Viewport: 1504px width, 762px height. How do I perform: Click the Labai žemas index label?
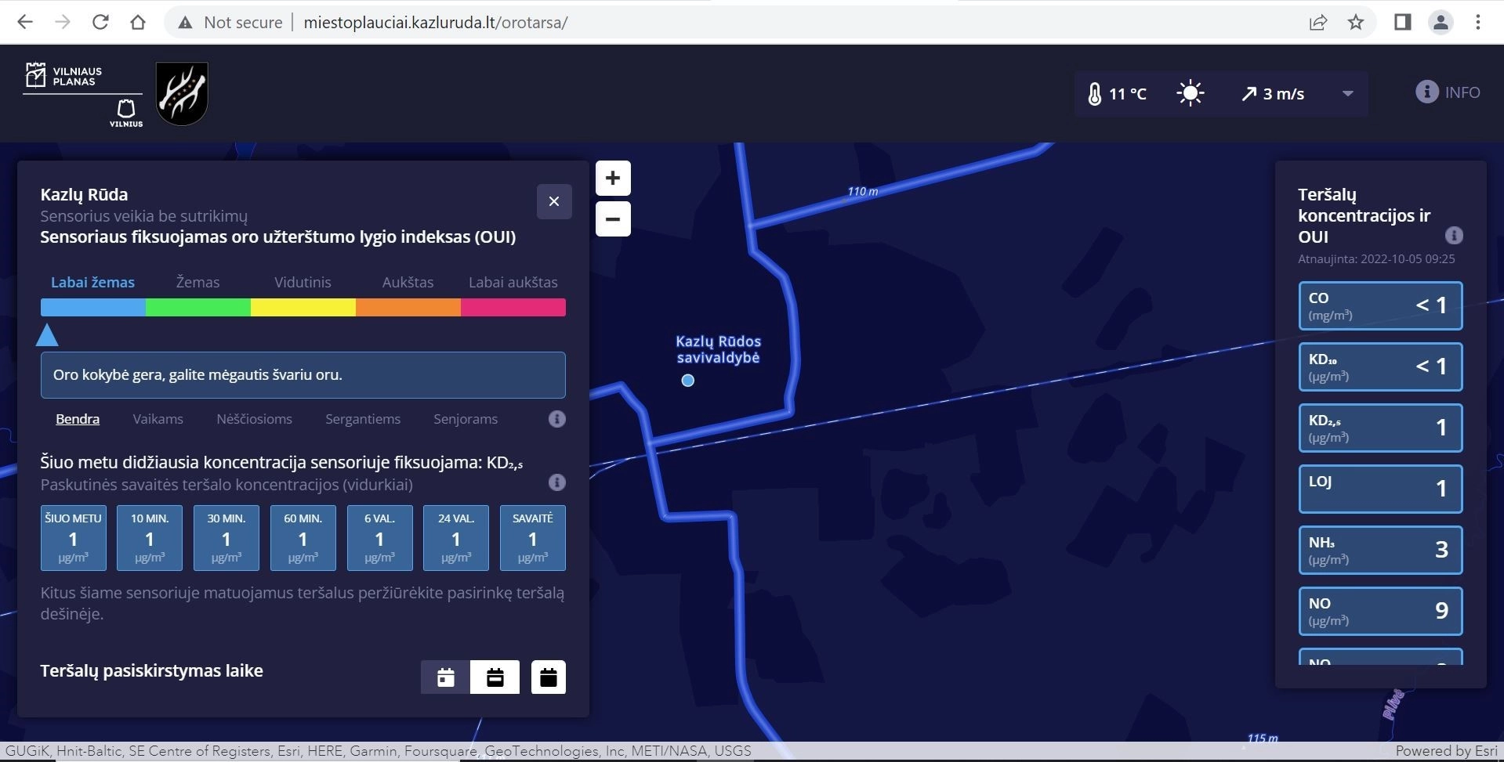[92, 282]
